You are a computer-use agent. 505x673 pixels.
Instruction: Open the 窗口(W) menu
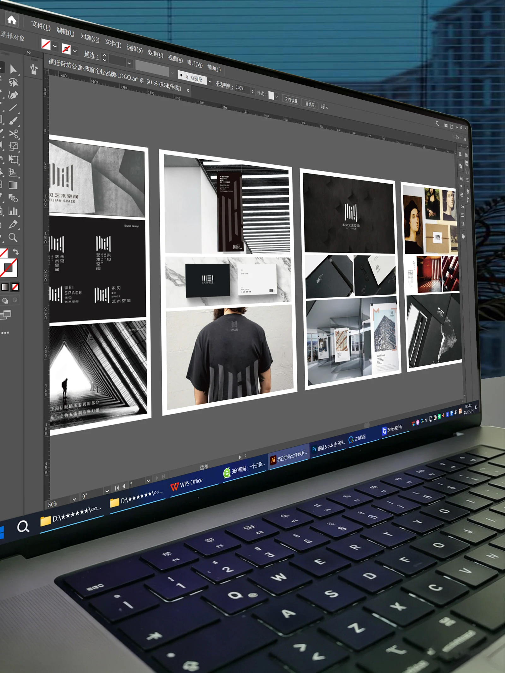coord(195,63)
